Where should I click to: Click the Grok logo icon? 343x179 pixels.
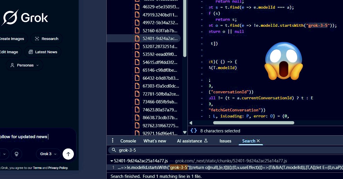click(10, 18)
